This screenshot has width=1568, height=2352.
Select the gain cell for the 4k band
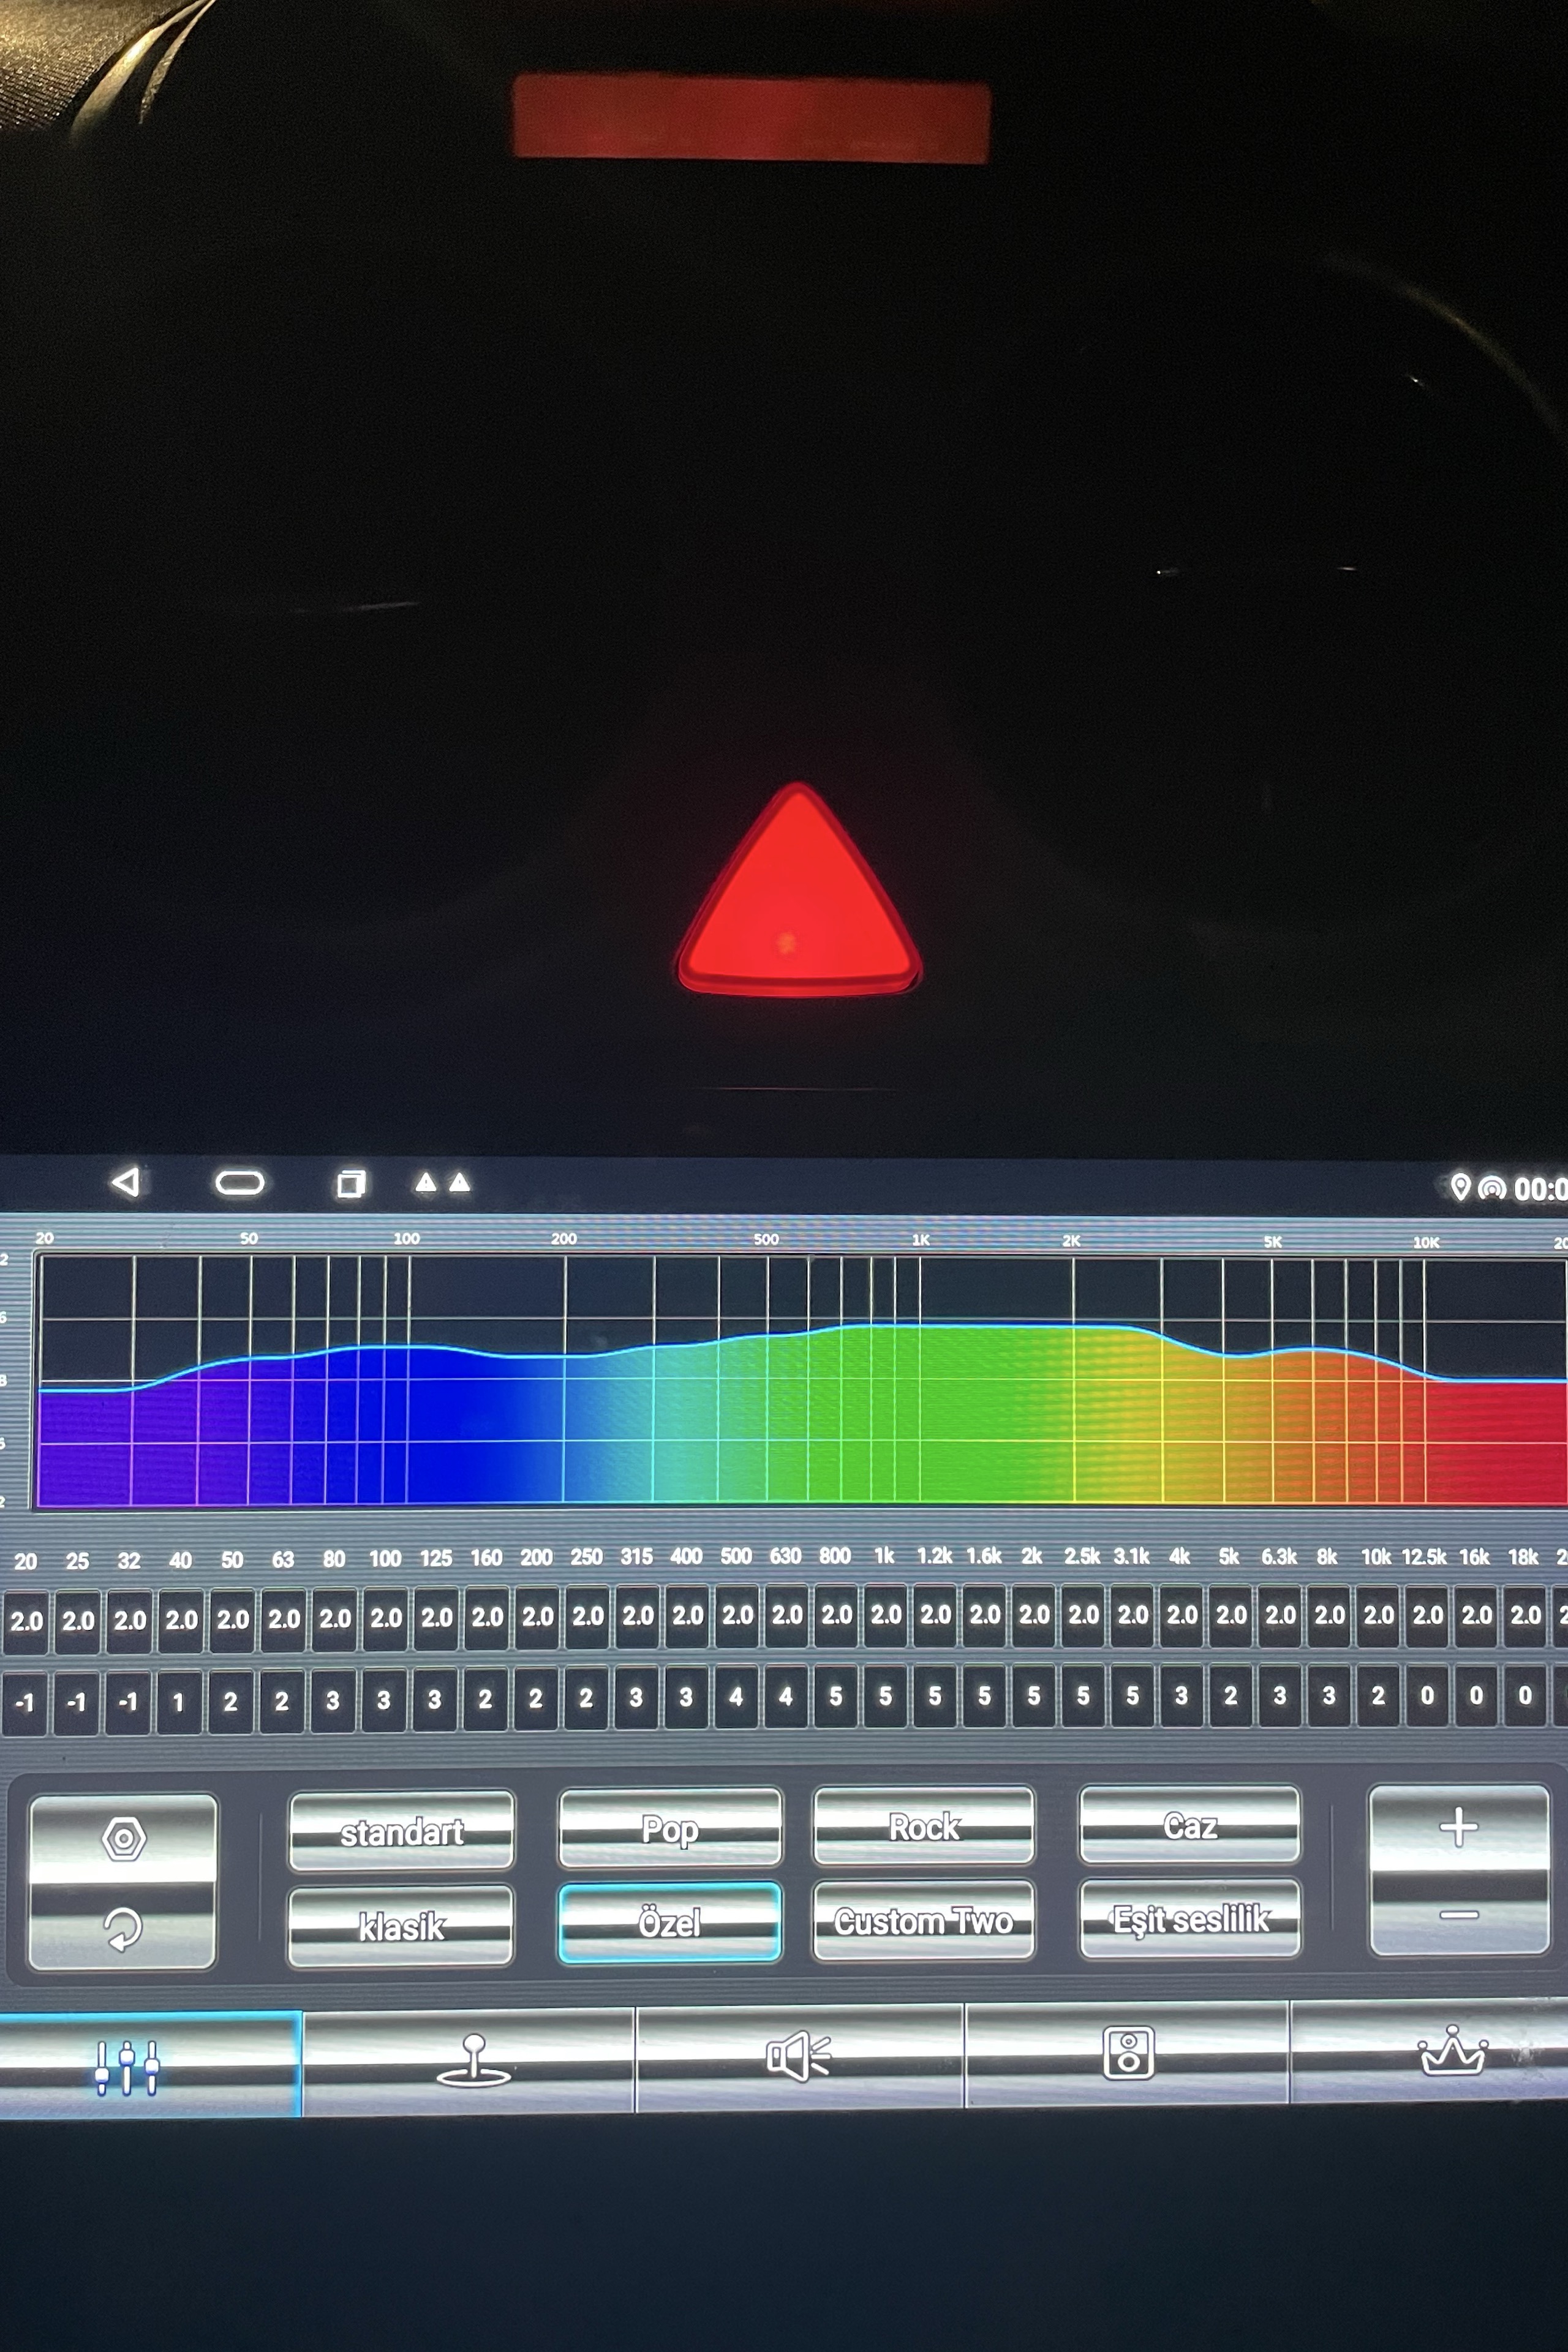coord(1181,1695)
